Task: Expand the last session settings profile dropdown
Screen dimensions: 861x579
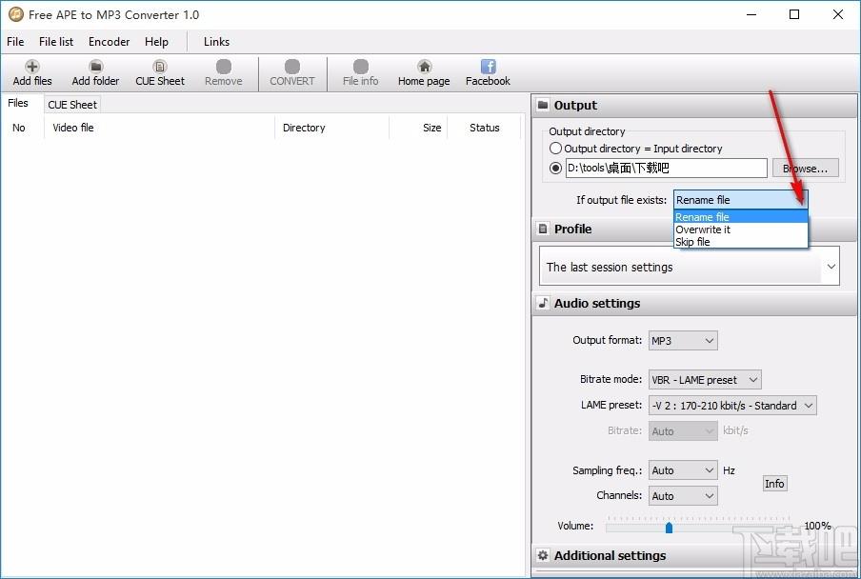Action: 690,267
